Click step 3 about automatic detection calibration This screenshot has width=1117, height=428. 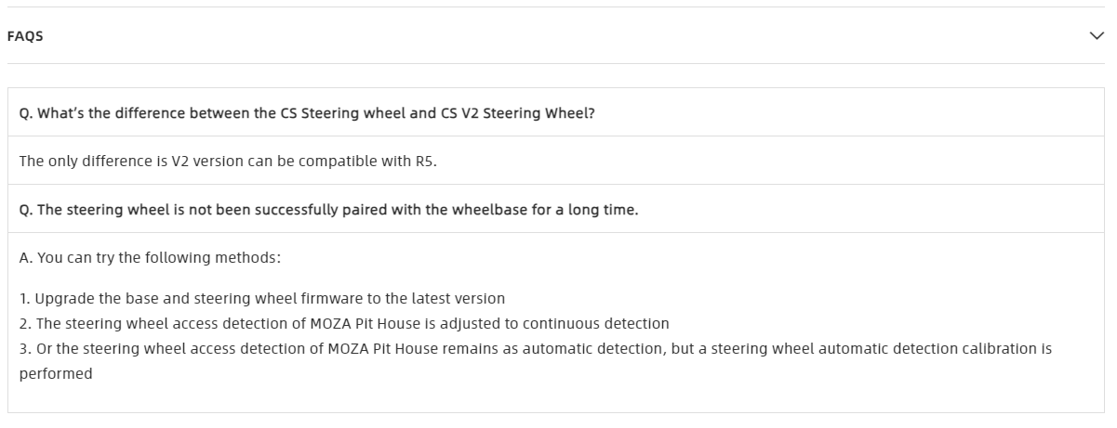535,349
